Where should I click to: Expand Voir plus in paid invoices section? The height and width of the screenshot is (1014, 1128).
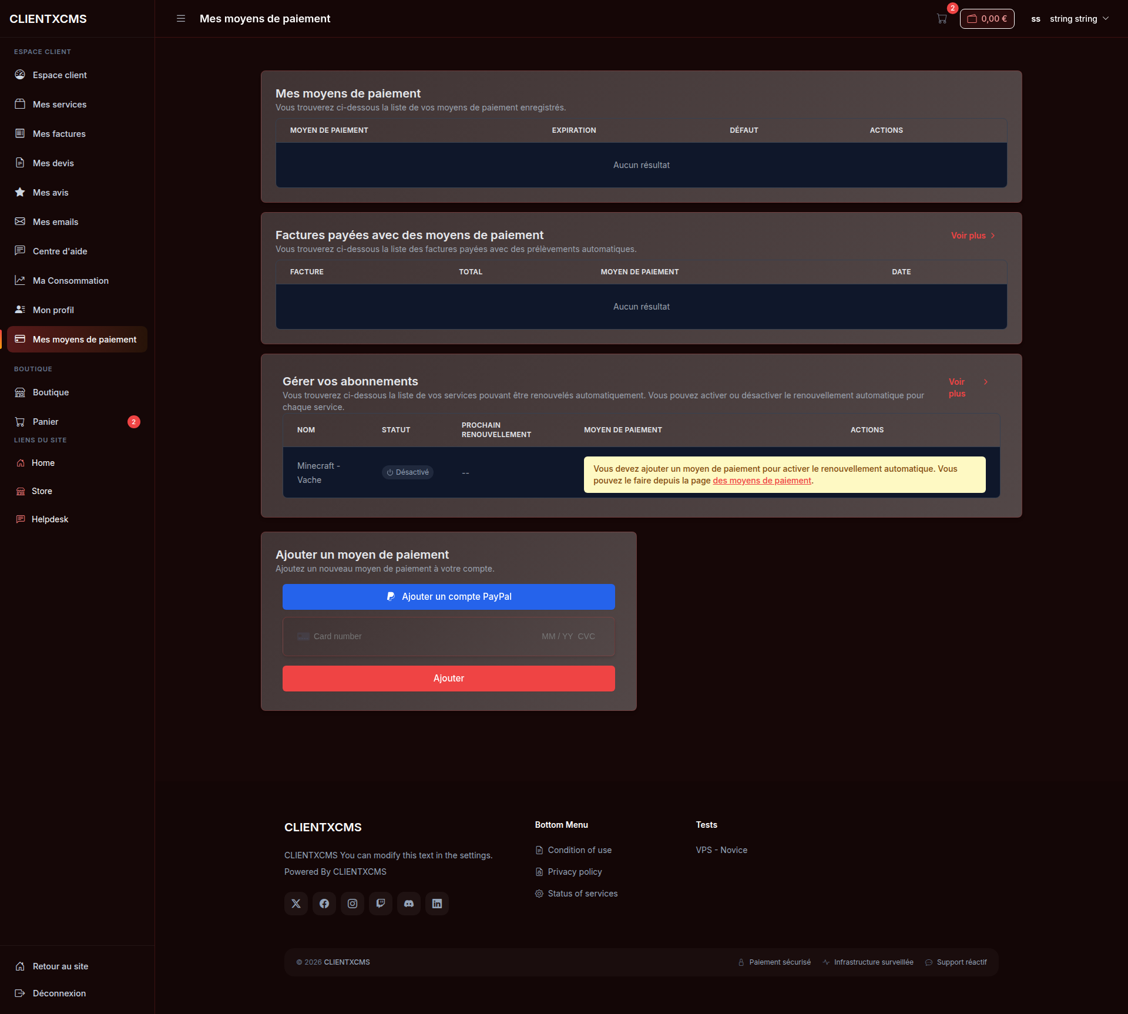(x=973, y=236)
